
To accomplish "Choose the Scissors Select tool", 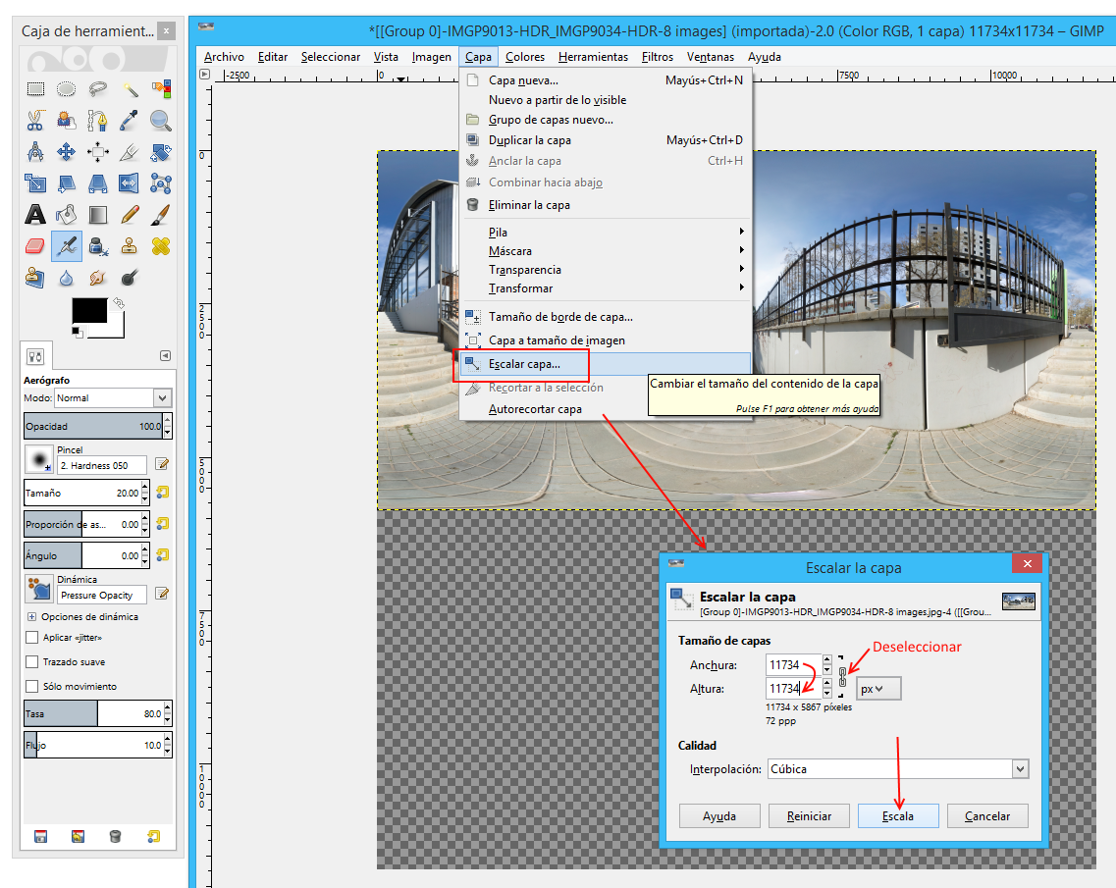I will (35, 121).
